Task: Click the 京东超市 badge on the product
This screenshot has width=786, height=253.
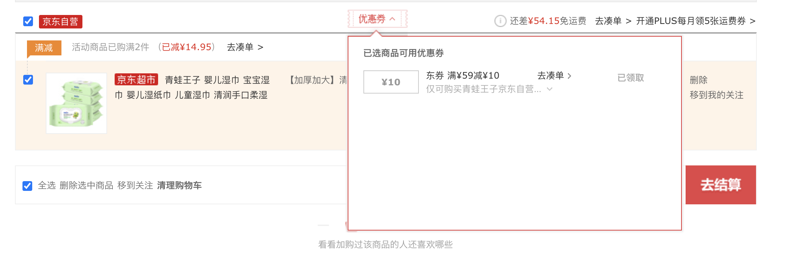Action: point(136,79)
